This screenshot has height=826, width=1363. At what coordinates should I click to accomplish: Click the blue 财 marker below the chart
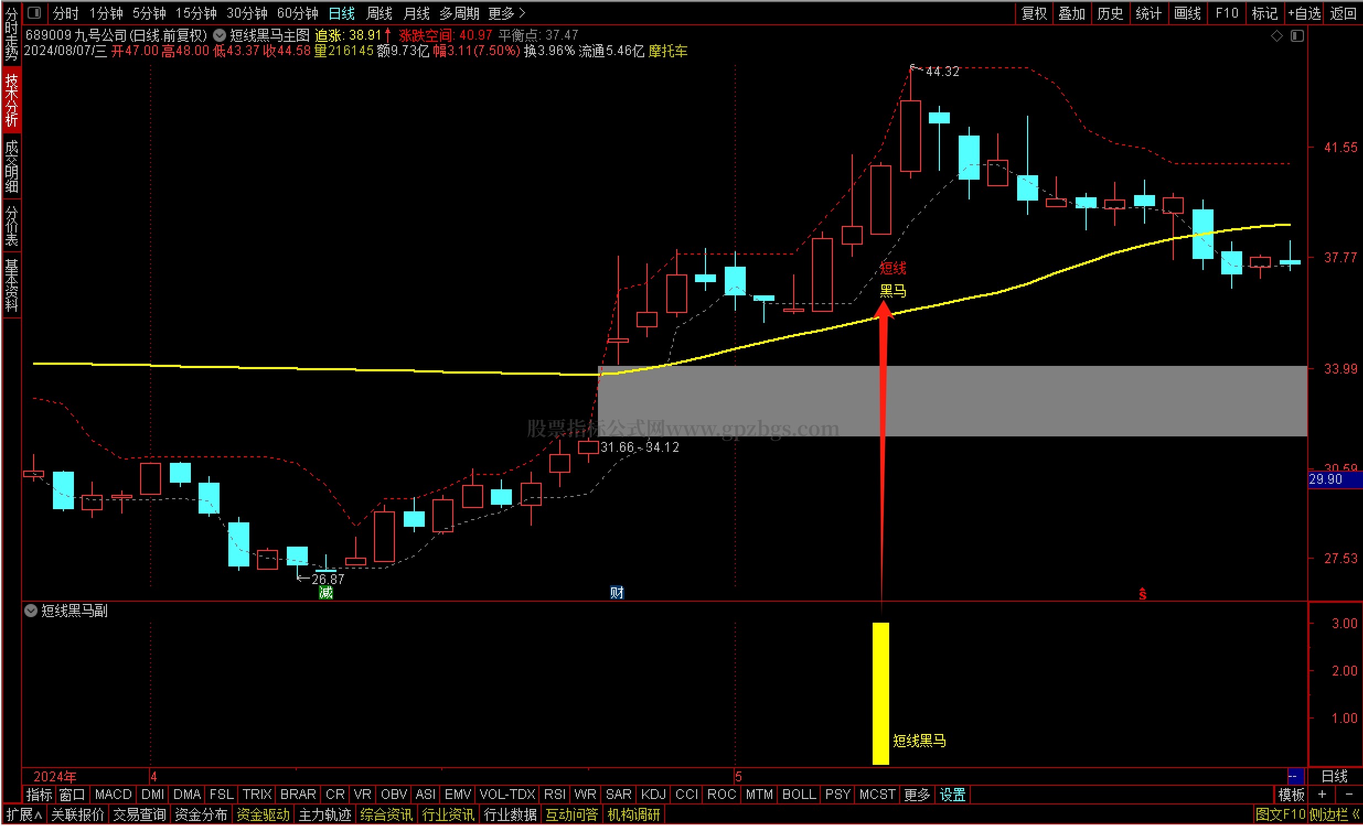[617, 593]
